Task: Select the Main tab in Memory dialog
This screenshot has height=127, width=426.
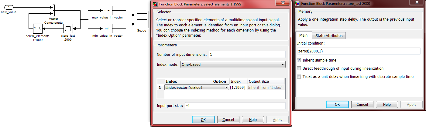Action: click(x=304, y=35)
